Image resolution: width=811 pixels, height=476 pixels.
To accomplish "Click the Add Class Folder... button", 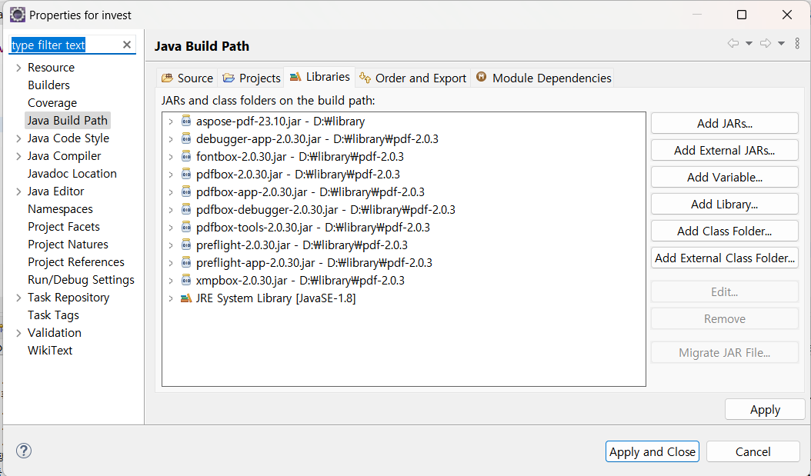I will click(725, 231).
